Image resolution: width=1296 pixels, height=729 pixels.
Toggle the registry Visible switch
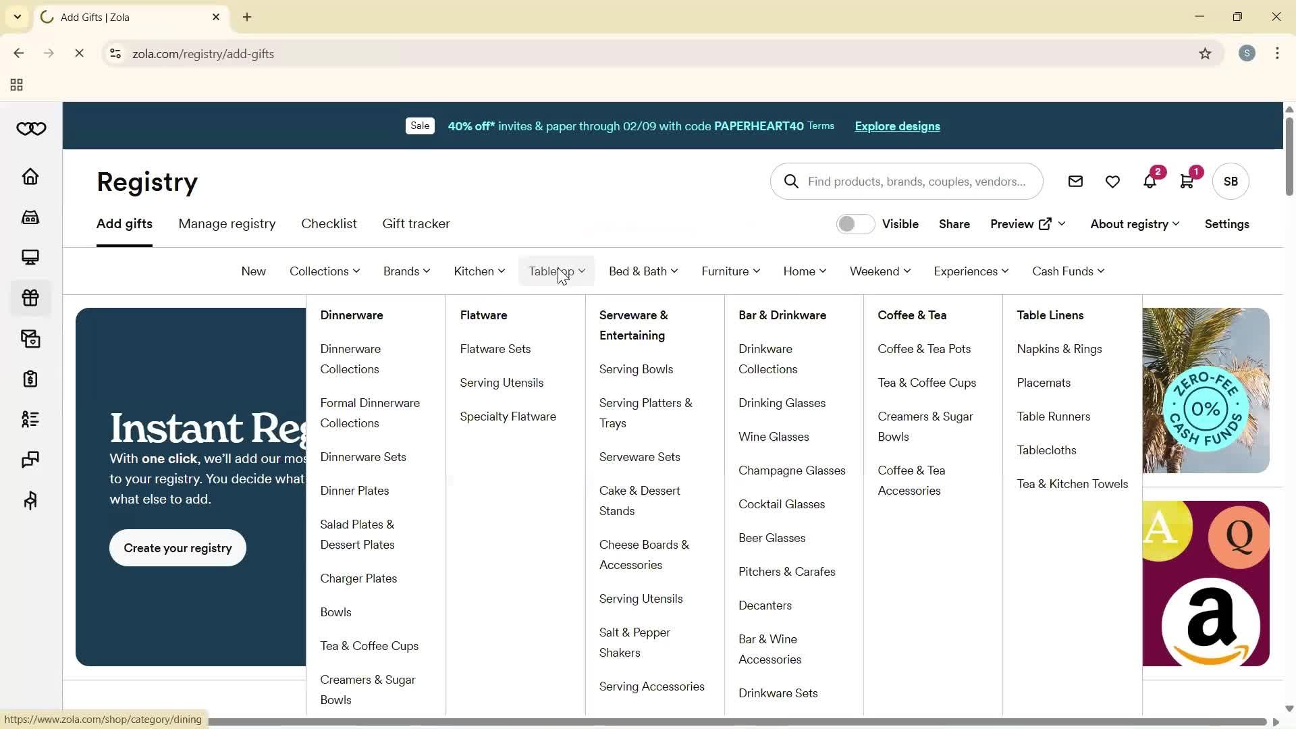coord(855,223)
